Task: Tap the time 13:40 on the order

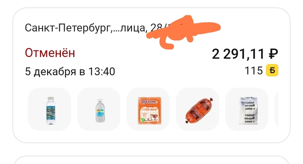Action: (x=102, y=71)
